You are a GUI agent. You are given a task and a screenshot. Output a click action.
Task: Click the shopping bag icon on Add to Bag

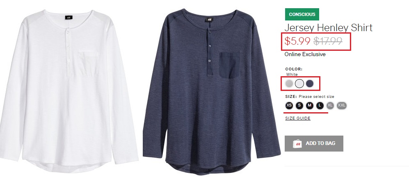pyautogui.click(x=297, y=143)
